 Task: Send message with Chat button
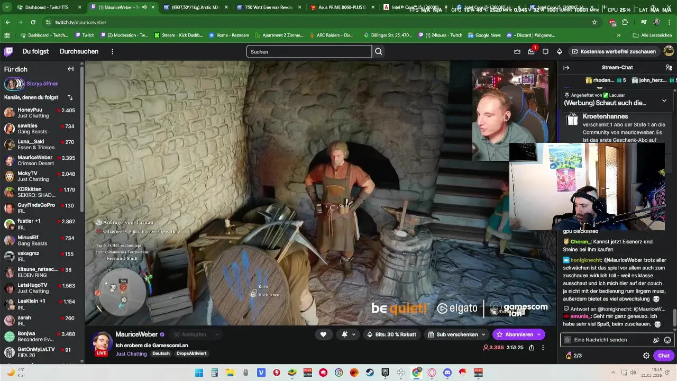pos(664,356)
